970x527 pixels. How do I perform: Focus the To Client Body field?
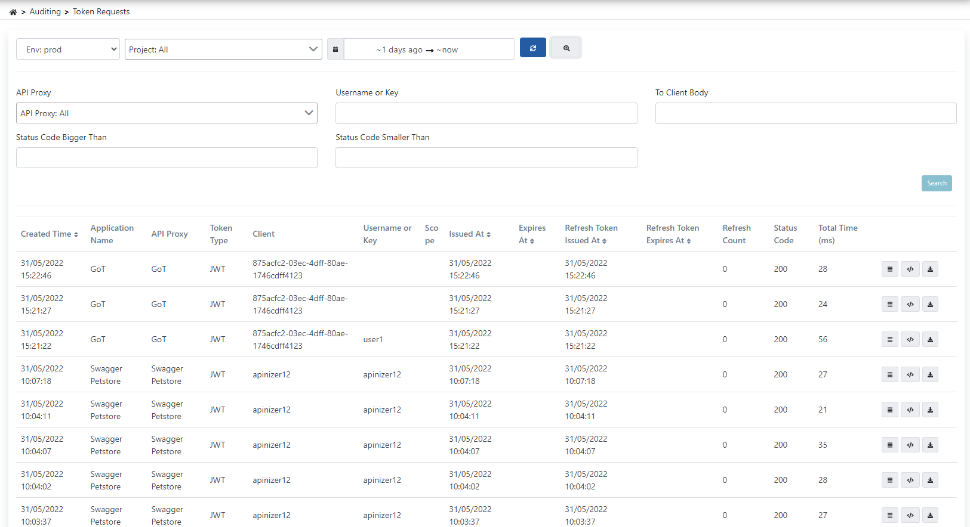tap(806, 113)
